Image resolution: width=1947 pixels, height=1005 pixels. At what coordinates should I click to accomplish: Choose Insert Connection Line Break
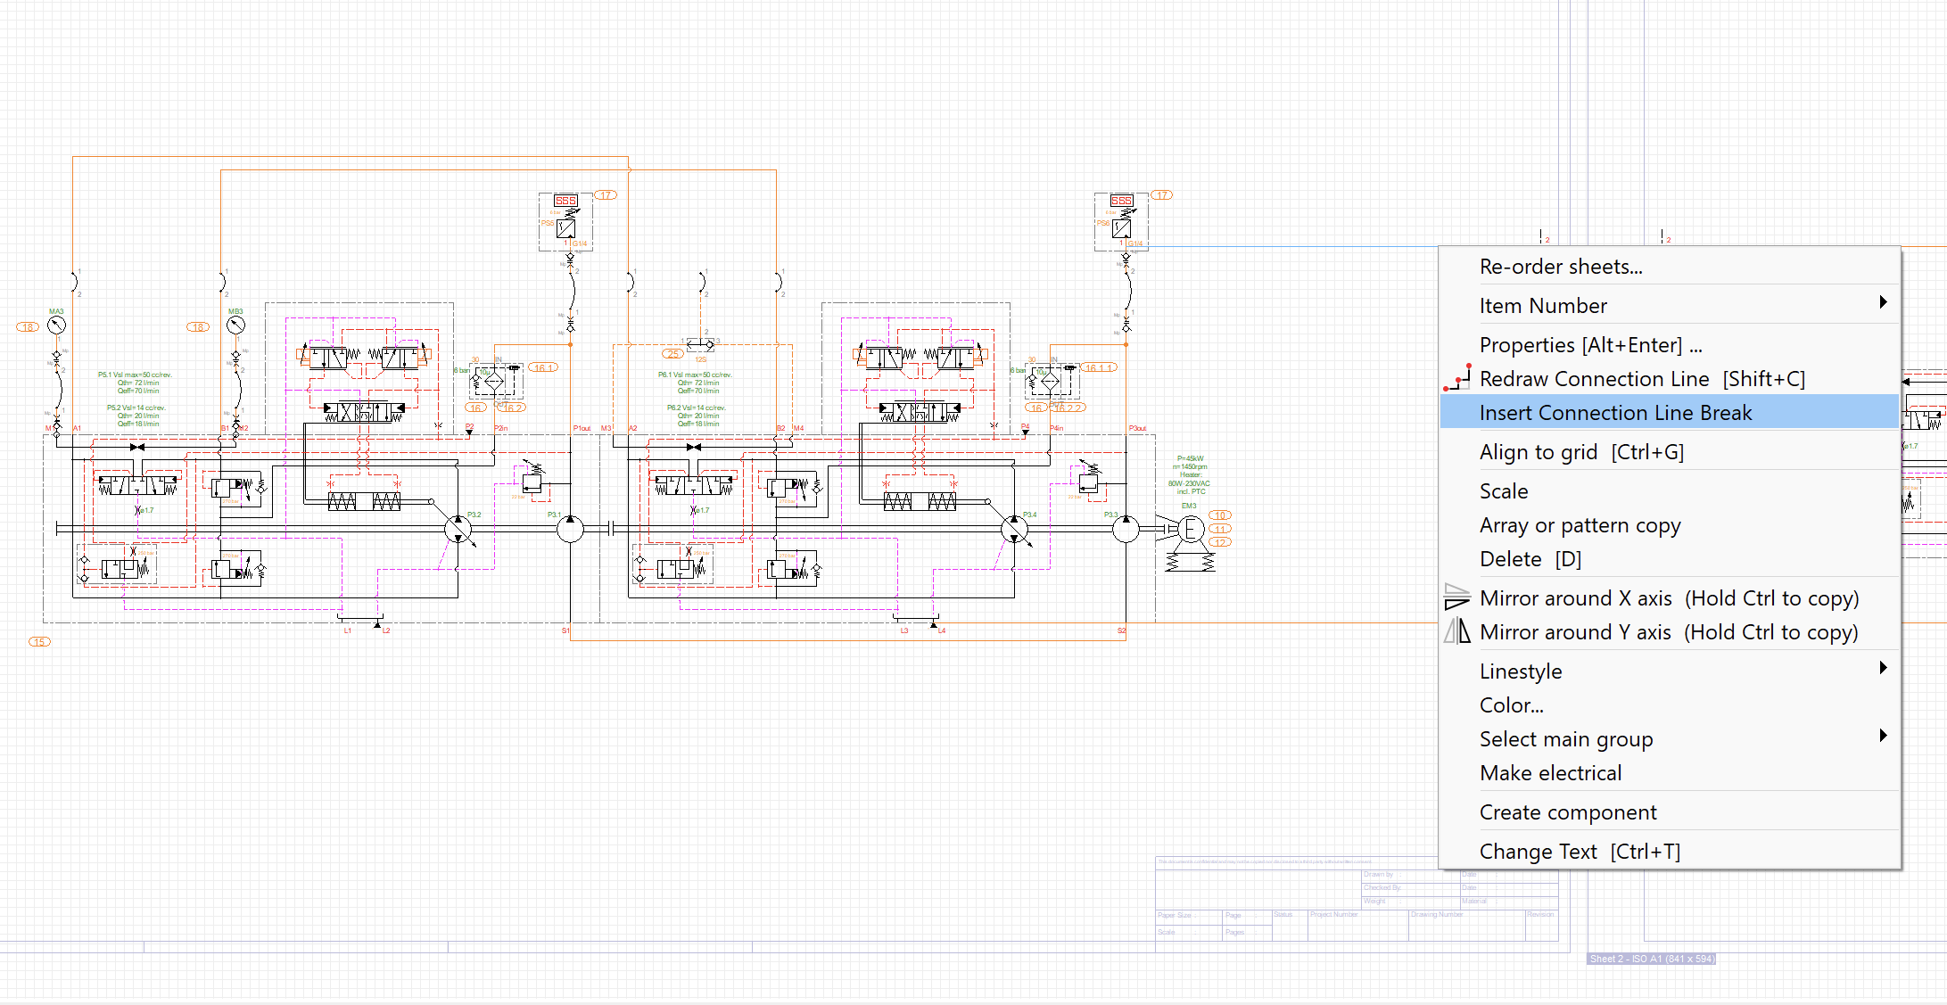tap(1615, 413)
